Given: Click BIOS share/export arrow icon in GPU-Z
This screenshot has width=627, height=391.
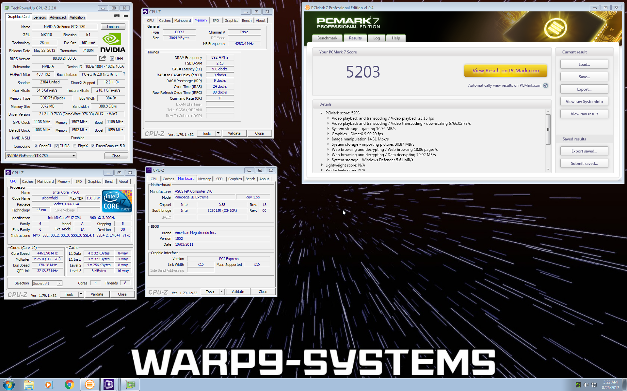Looking at the screenshot, I should (x=103, y=58).
